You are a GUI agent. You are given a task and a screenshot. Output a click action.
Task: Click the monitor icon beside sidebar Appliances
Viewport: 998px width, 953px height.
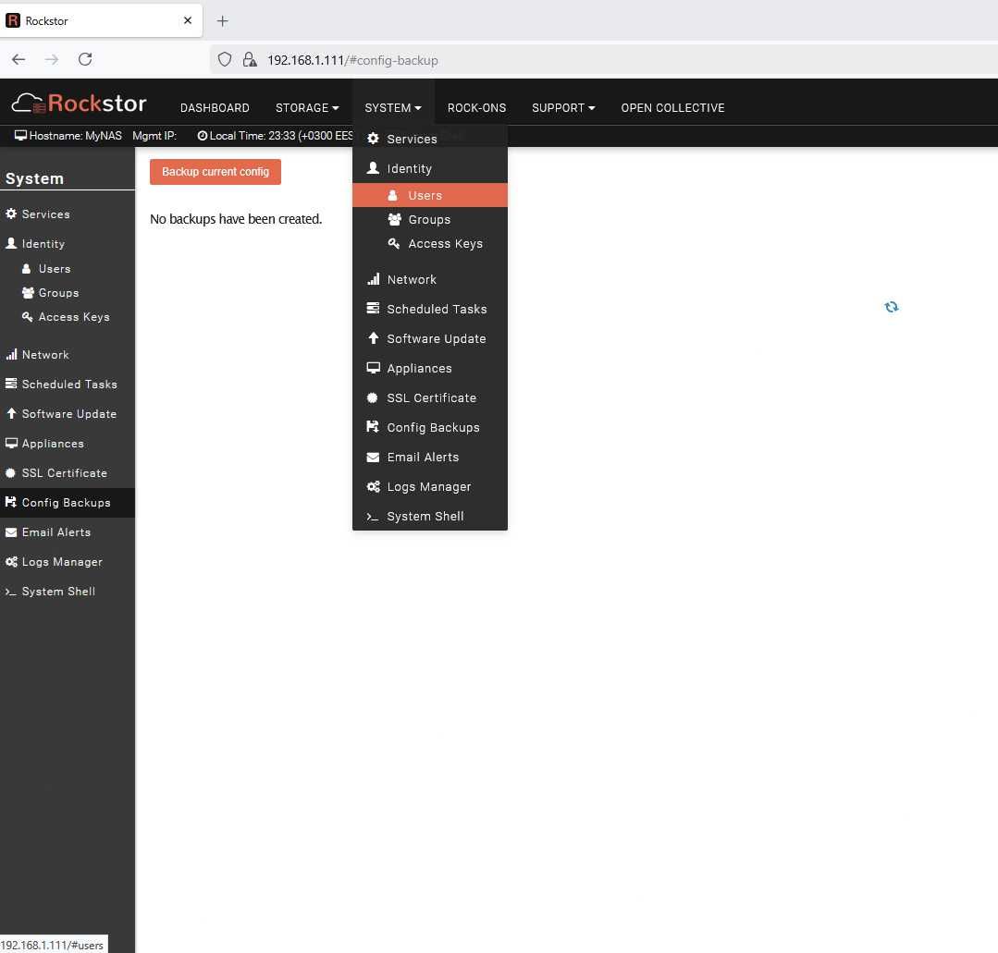(11, 443)
